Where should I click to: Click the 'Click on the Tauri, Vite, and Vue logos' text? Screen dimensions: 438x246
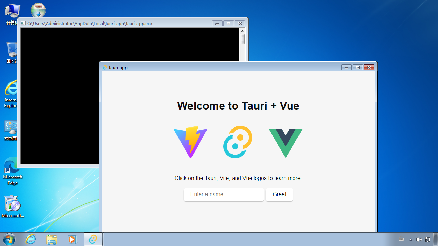tap(238, 178)
